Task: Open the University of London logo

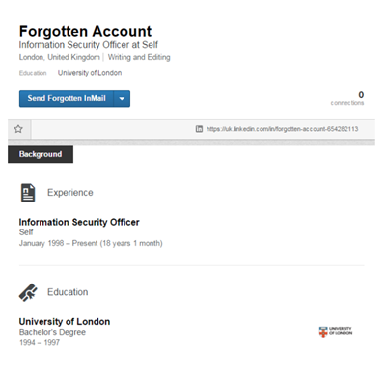Action: (336, 332)
